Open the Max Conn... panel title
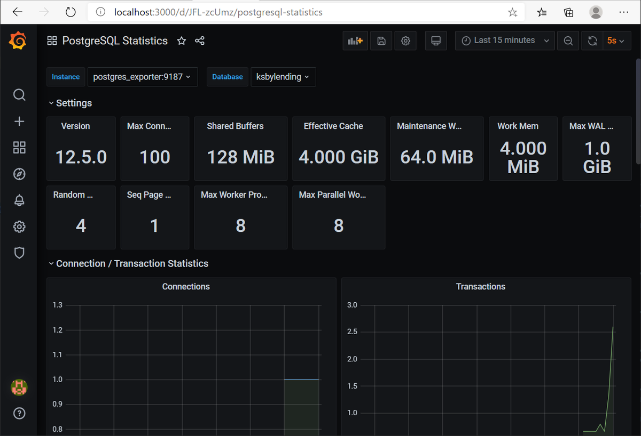Image resolution: width=641 pixels, height=436 pixels. click(x=149, y=126)
